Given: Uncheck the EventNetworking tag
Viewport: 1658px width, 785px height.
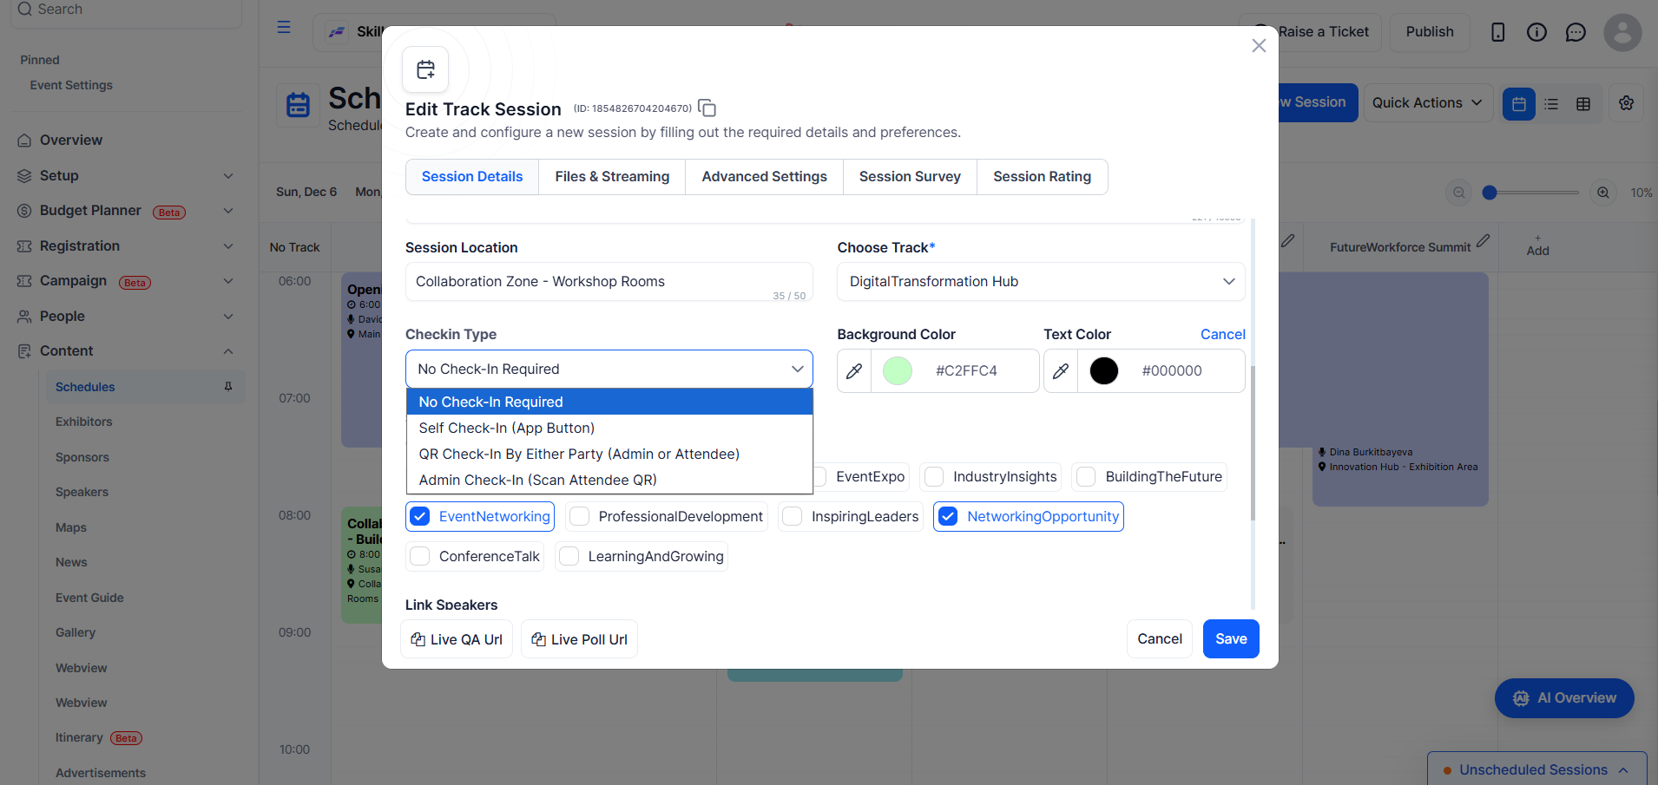Looking at the screenshot, I should click(420, 517).
